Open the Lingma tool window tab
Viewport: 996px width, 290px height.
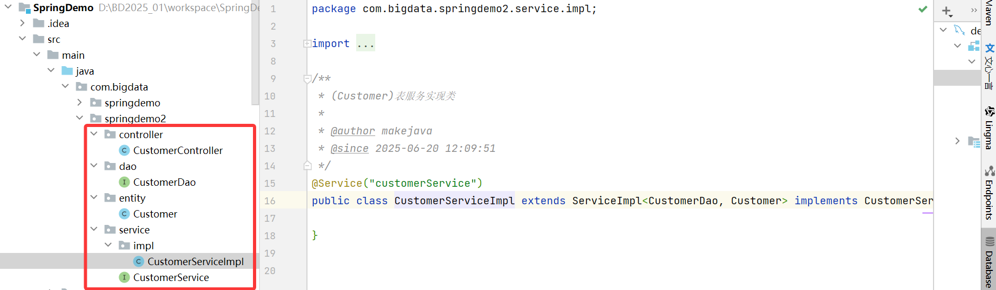989,129
